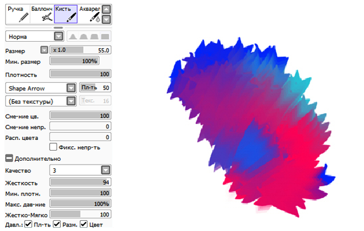Click the Размер 55.0 size slider
This screenshot has width=364, height=231.
tap(81, 50)
